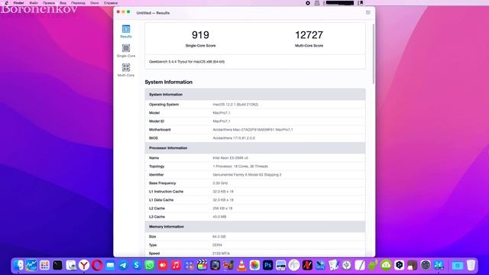Viewport: 489px width, 275px height.
Task: Open Final Cut Pro in the dock
Action: (202, 265)
